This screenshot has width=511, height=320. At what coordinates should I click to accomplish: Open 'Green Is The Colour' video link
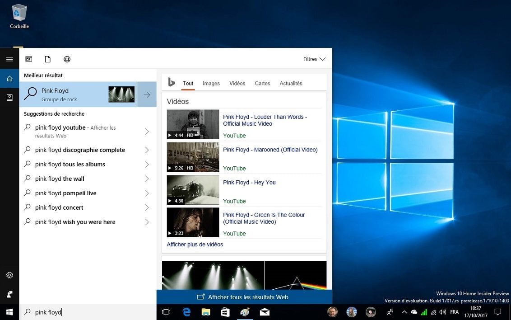click(x=264, y=218)
